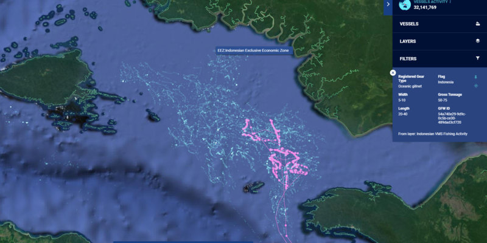The width and height of the screenshot is (487, 243).
Task: Expand the FILTERS section
Action: point(408,59)
